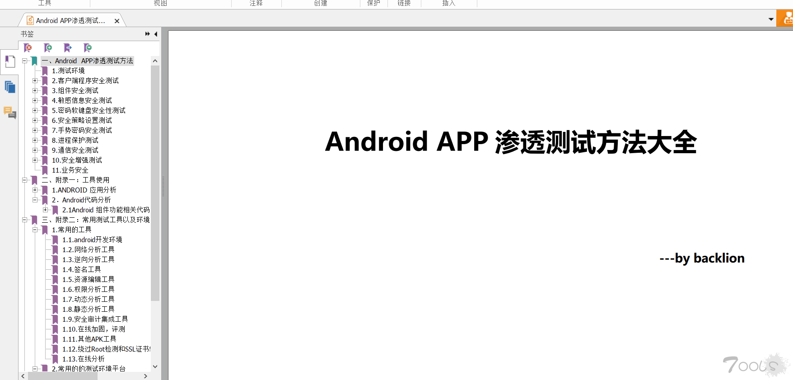The height and width of the screenshot is (380, 793).
Task: Collapse the 二、附录一：工具使用 node
Action: tap(24, 180)
